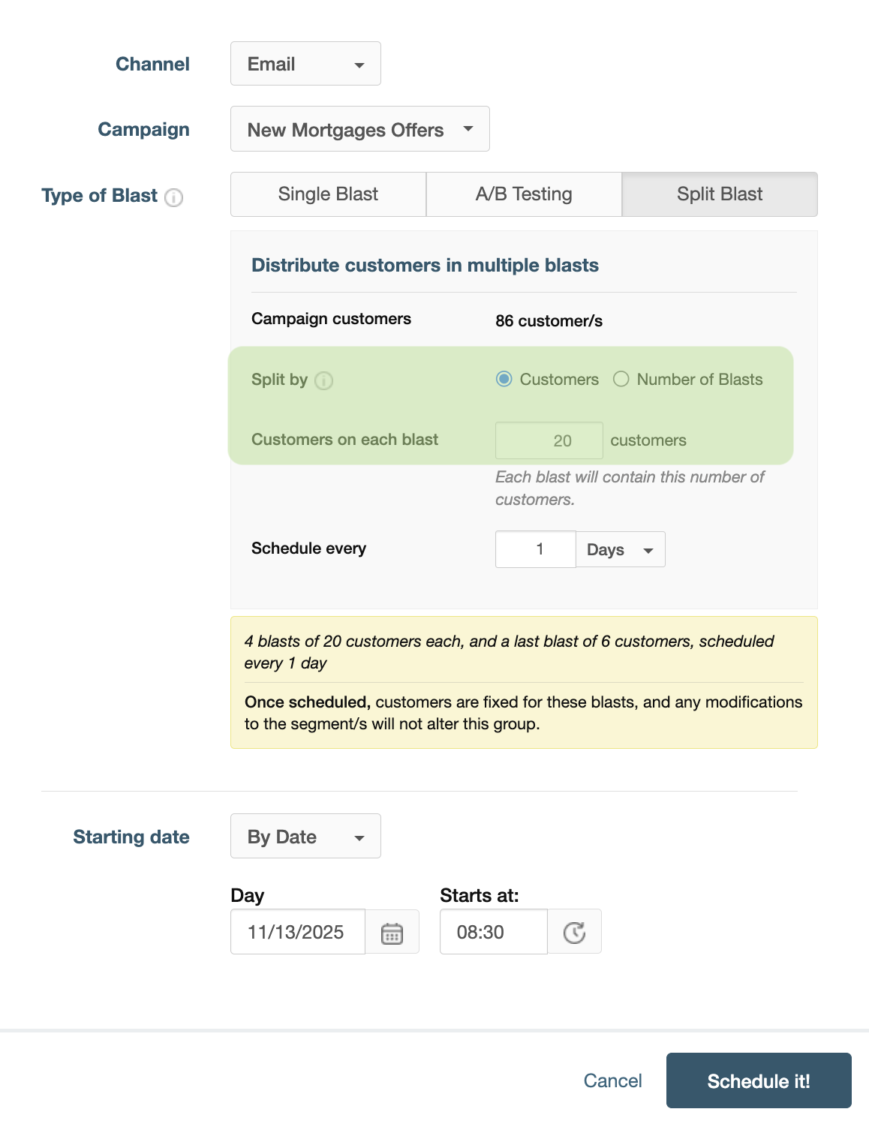Select the Customers split option

click(x=504, y=380)
